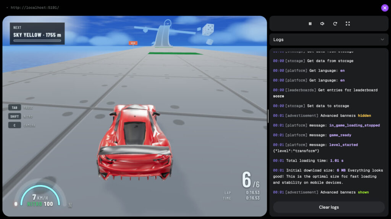Screen dimensions: 391x219
Task: Click the 'in_game_loading_stopped' log entry
Action: pyautogui.click(x=326, y=125)
